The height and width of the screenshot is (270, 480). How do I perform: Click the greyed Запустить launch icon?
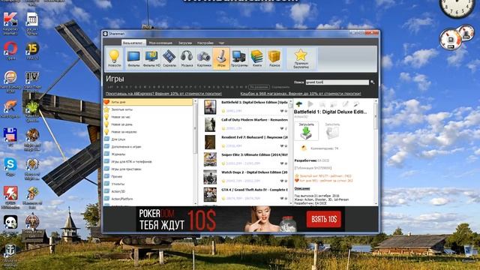pyautogui.click(x=332, y=131)
